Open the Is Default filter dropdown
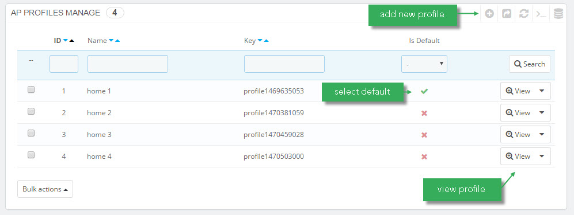Screen dimensions: 574x215 (x=424, y=64)
